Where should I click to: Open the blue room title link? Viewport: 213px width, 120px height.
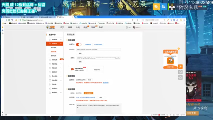tap(85, 98)
